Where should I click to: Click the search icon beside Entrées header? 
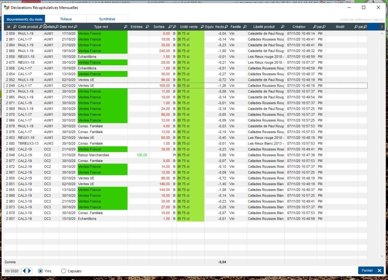tap(146, 27)
